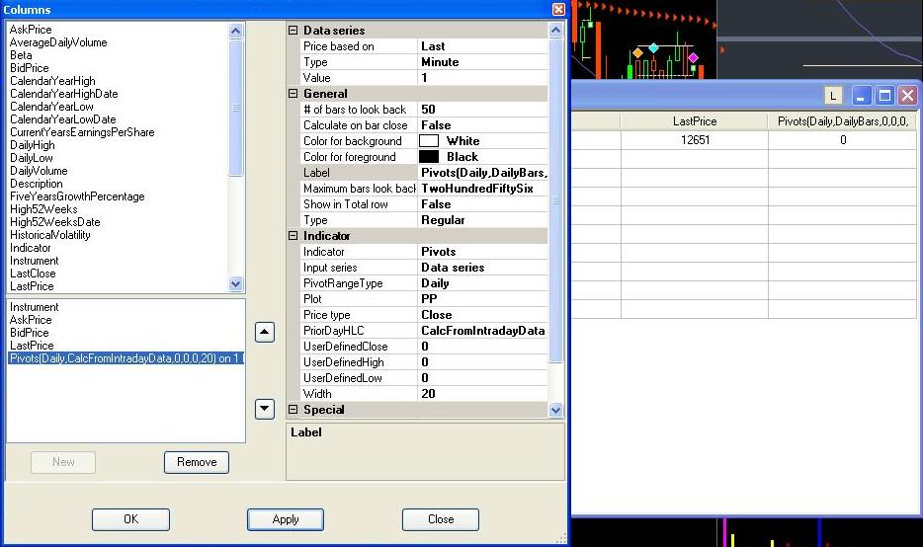The image size is (923, 547).
Task: Change Price type value Close
Action: pyautogui.click(x=482, y=315)
